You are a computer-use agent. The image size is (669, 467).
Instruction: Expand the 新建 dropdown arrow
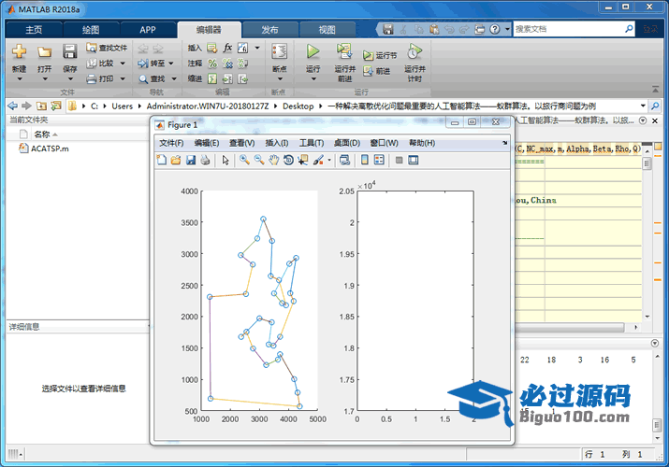(x=20, y=79)
